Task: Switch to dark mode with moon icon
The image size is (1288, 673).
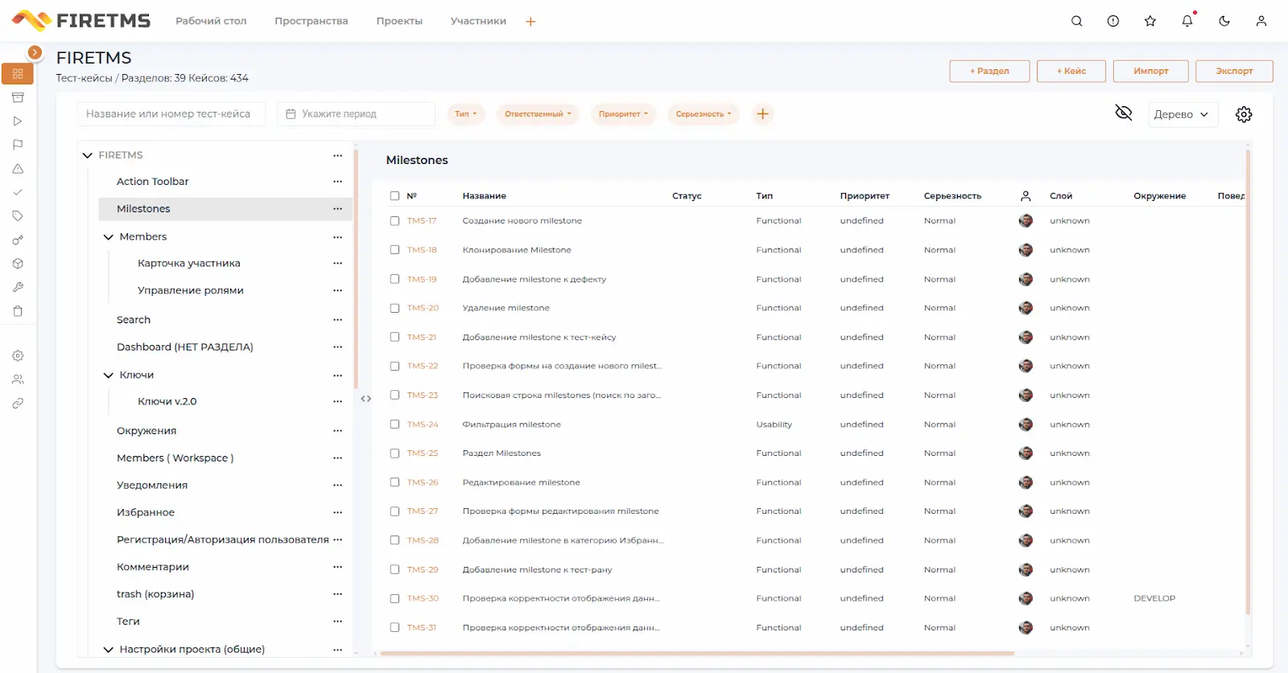Action: pos(1224,21)
